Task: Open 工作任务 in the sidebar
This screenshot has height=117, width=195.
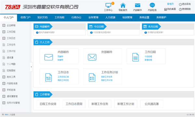Action: pos(11,45)
